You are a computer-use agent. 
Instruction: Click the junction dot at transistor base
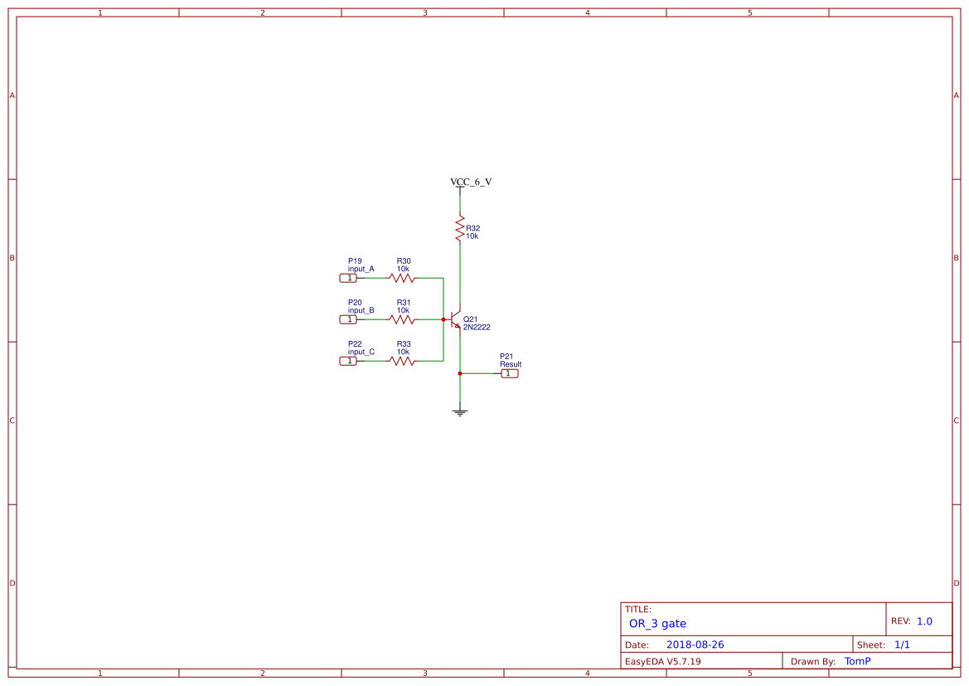[x=443, y=319]
